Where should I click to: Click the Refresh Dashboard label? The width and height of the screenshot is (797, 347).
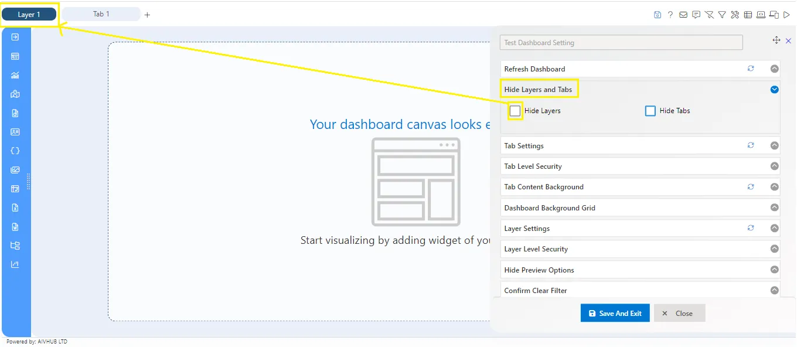pyautogui.click(x=534, y=69)
